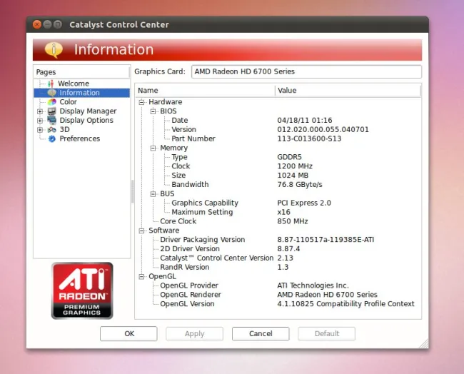Expand the Display Options tree node
Viewport: 464px width, 374px height.
tap(40, 121)
